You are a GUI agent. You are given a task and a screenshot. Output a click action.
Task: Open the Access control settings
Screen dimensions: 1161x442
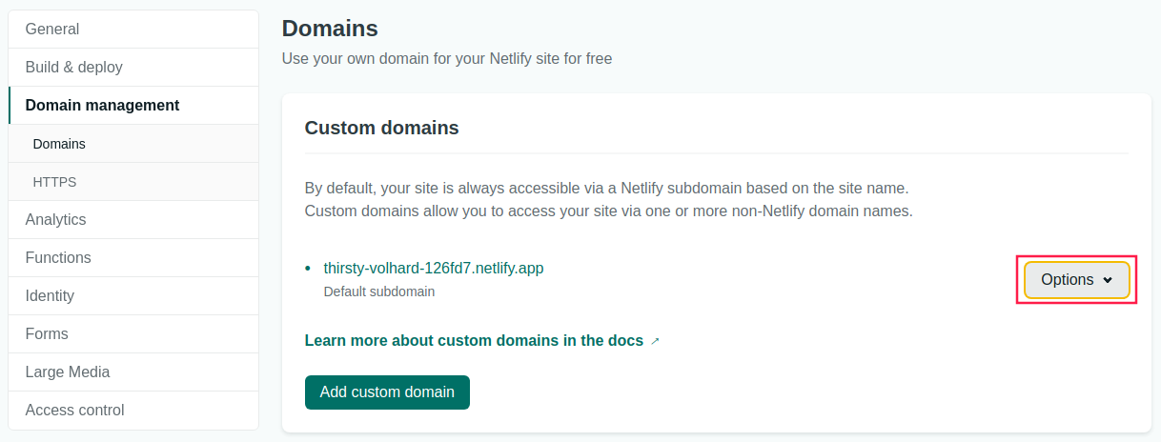[74, 411]
